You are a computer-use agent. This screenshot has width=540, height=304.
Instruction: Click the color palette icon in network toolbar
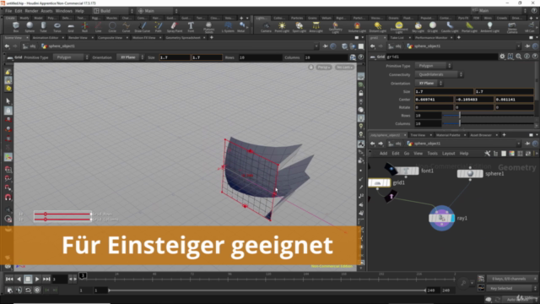[x=512, y=154]
